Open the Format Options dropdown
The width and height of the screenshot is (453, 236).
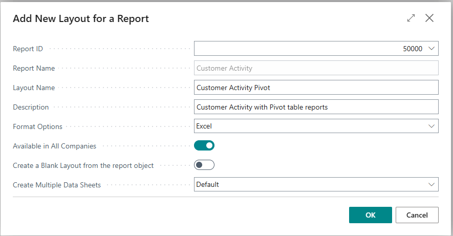[316, 126]
